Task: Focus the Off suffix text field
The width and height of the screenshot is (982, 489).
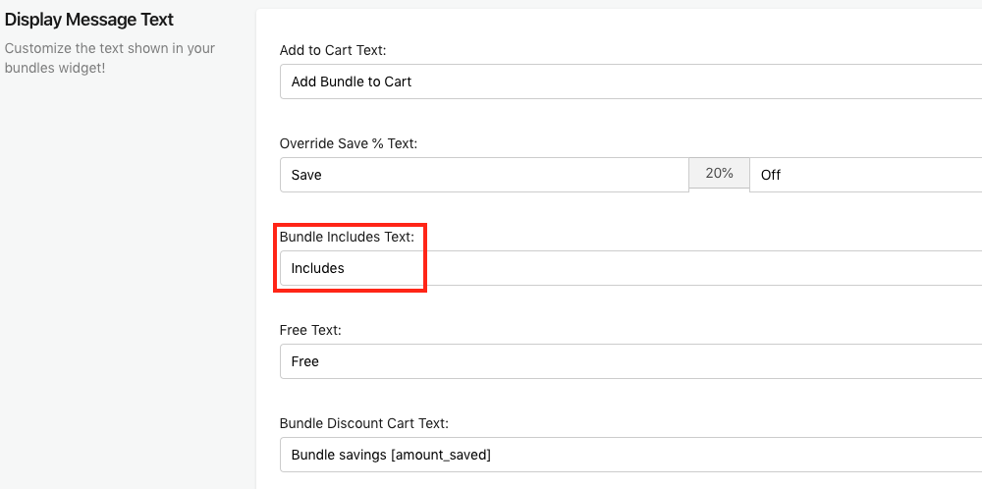Action: pos(865,175)
